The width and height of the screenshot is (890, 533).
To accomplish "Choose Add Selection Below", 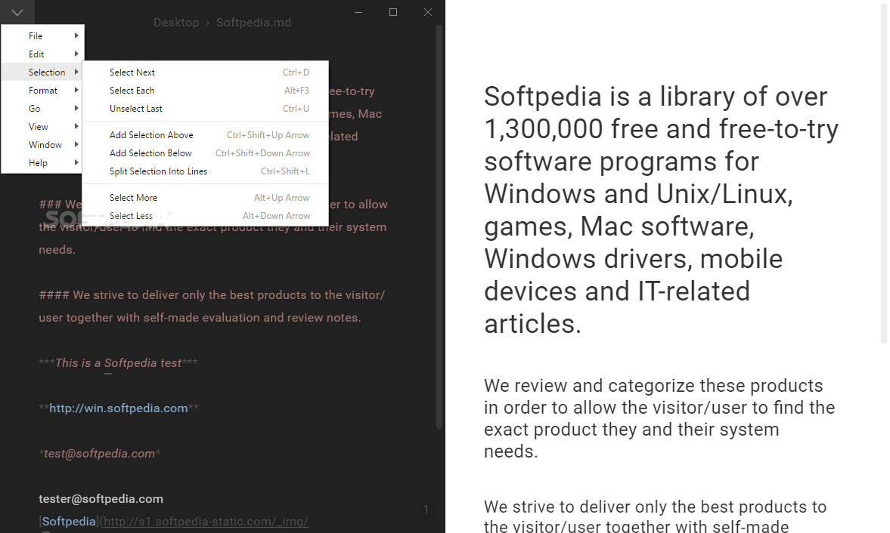I will (x=206, y=153).
